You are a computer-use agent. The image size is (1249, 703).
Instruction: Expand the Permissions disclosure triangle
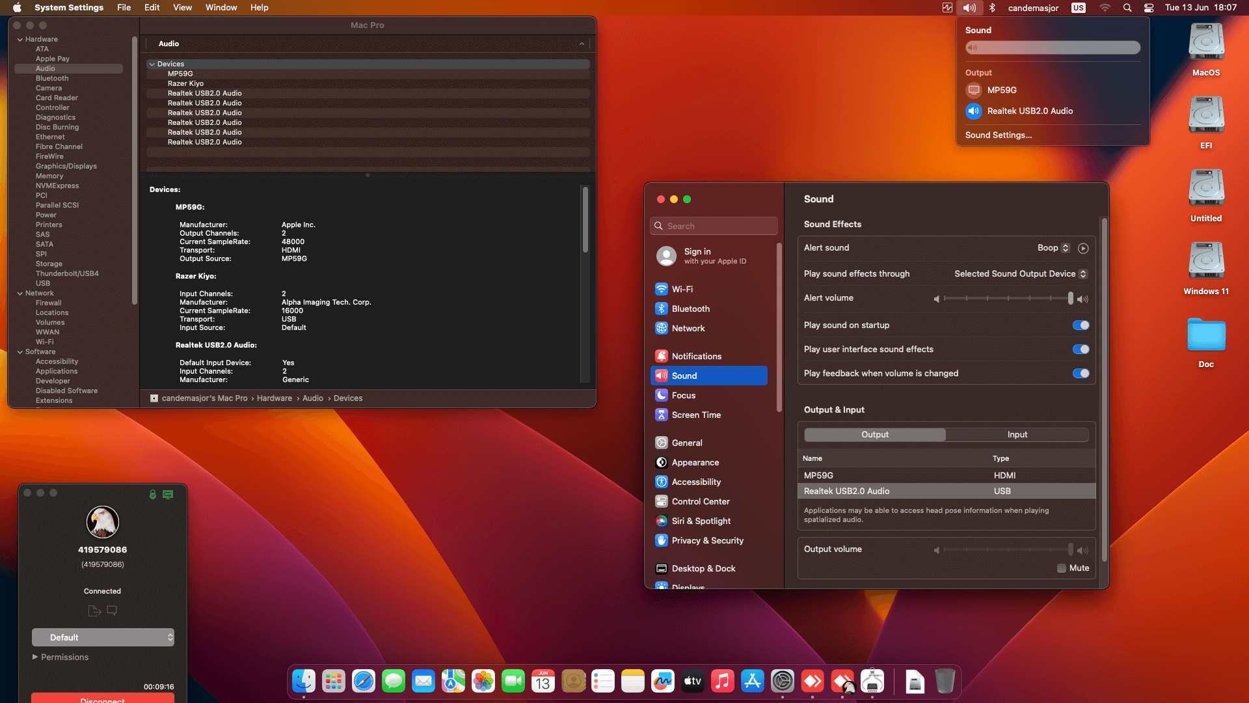point(35,657)
